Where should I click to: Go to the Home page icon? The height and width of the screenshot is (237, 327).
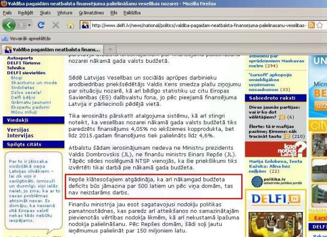71,25
